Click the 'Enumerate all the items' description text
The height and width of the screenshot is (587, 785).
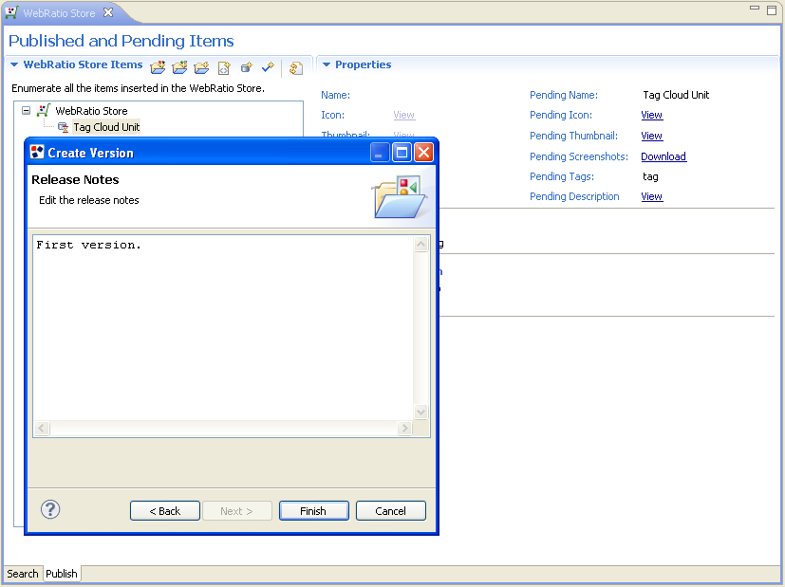pos(139,88)
